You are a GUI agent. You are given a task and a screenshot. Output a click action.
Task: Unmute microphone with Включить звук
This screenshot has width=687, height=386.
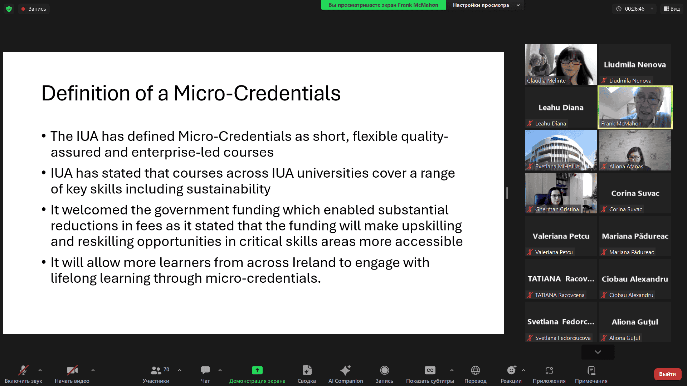point(23,370)
